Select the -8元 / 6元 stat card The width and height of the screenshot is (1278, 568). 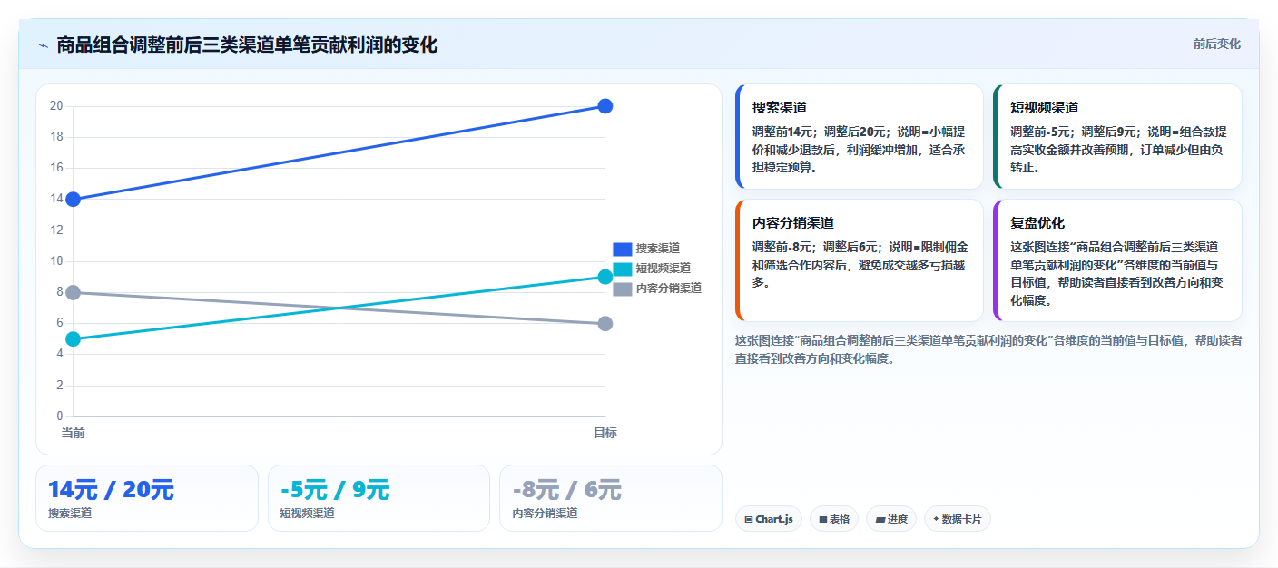[x=611, y=498]
